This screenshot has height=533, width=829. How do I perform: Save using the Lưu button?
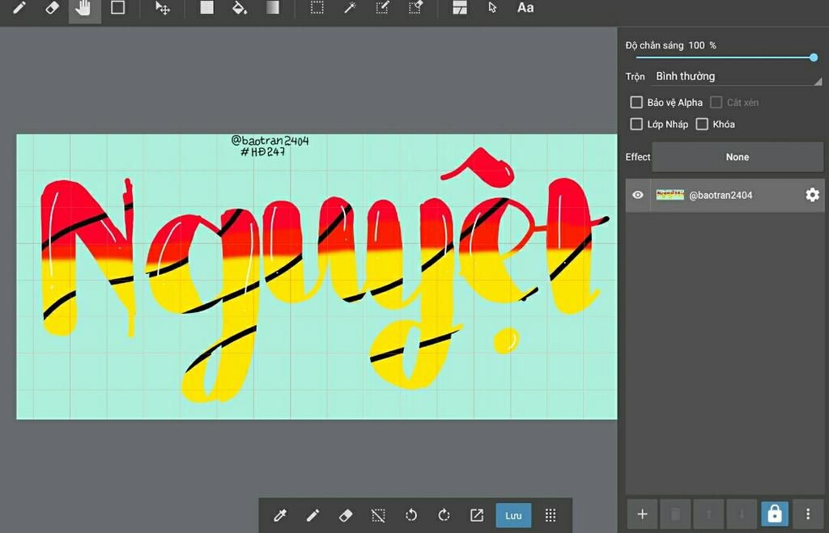coord(513,515)
